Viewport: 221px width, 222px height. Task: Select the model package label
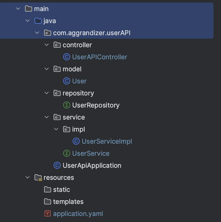coord(72,69)
